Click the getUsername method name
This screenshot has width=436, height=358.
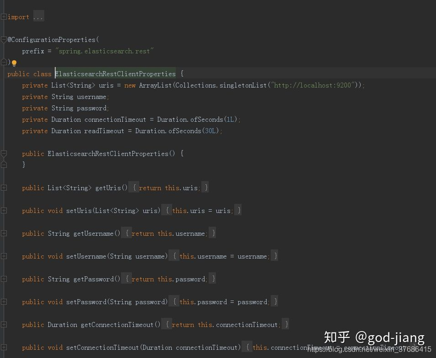[94, 233]
